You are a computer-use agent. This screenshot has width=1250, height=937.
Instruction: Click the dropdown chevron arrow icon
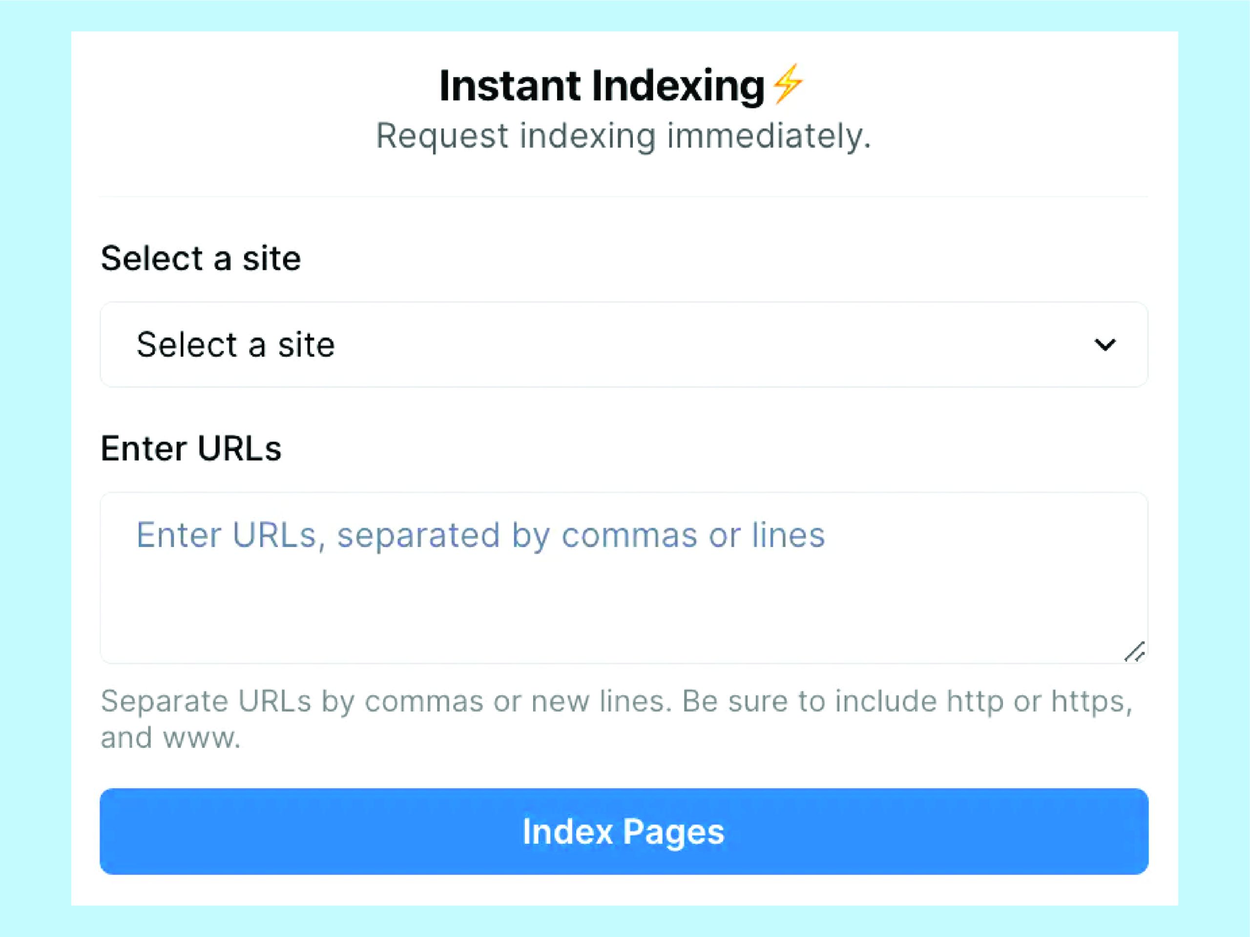[x=1105, y=345]
